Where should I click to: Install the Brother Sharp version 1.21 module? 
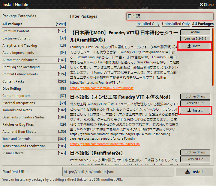195,110
